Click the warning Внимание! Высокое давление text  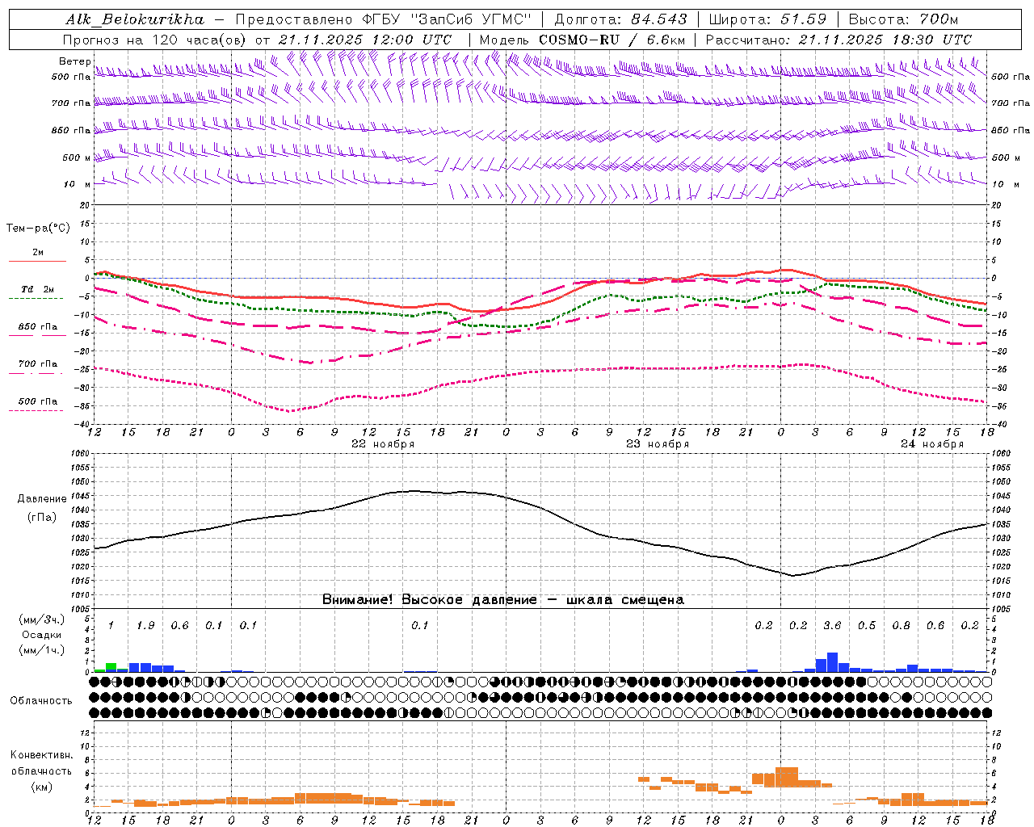(429, 600)
